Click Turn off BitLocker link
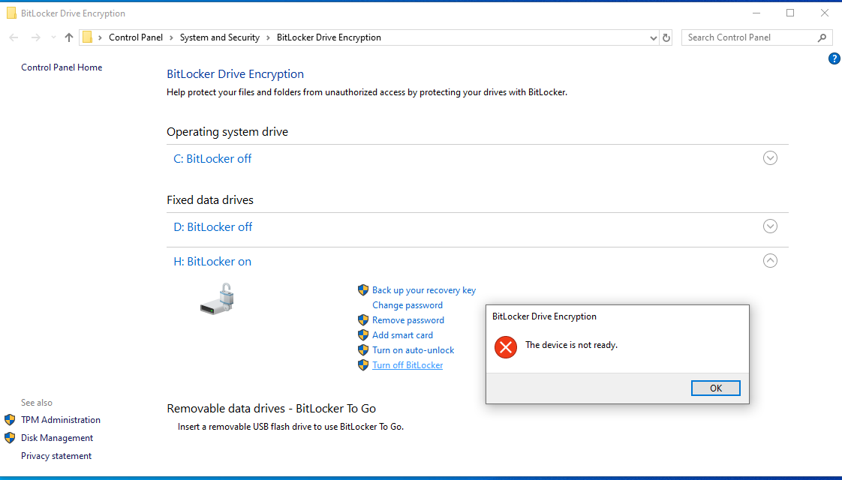This screenshot has width=842, height=480. point(407,365)
